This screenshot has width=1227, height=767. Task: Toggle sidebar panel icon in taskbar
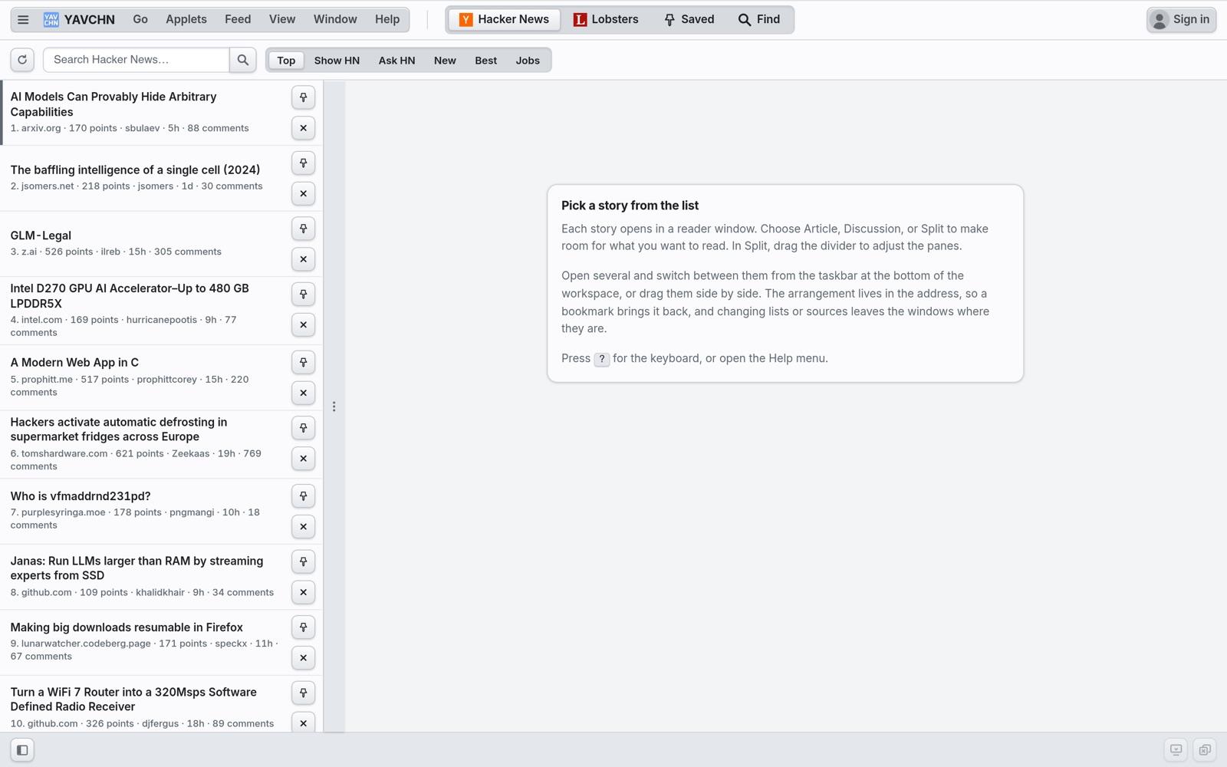pyautogui.click(x=22, y=750)
